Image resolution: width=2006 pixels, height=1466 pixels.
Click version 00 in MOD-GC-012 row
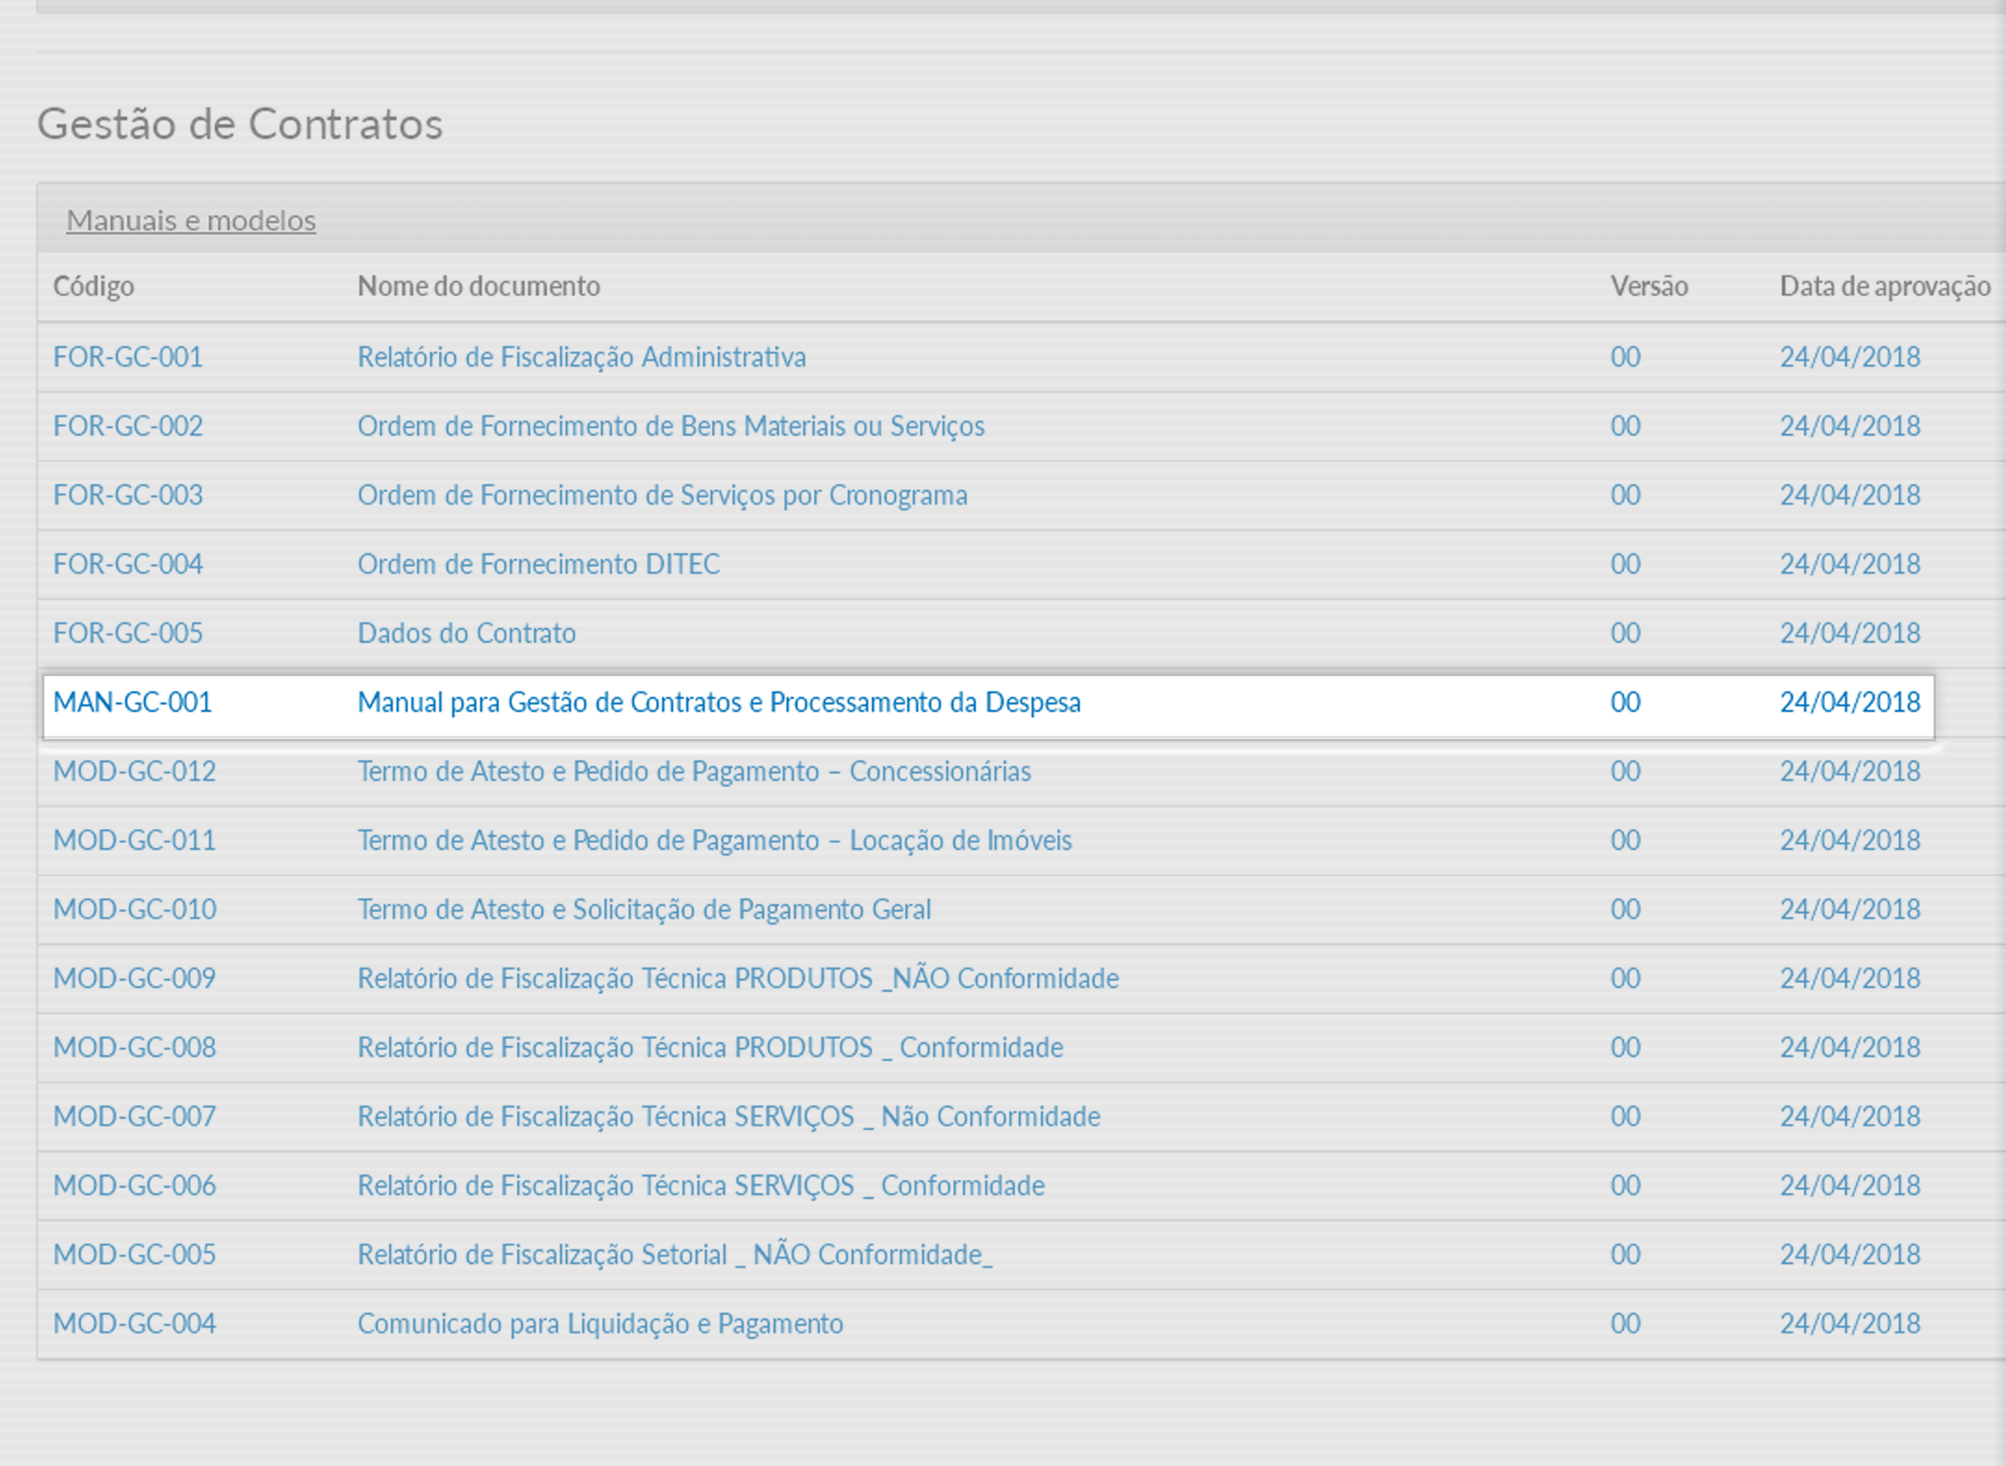click(1625, 772)
